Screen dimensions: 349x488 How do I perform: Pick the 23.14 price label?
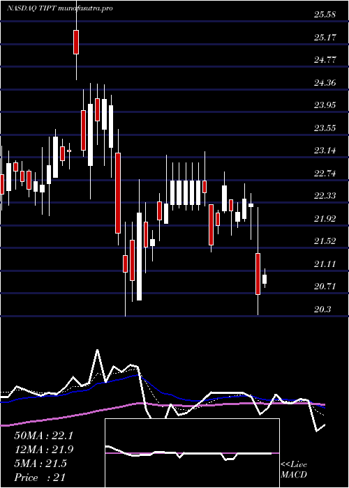coord(325,151)
